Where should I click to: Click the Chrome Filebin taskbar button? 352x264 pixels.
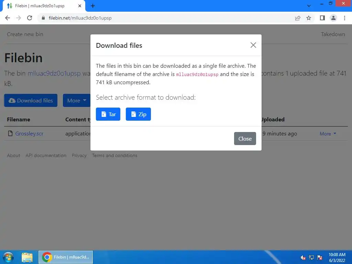tap(66, 257)
